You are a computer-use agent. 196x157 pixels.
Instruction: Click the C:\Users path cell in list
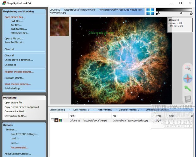(x=89, y=121)
